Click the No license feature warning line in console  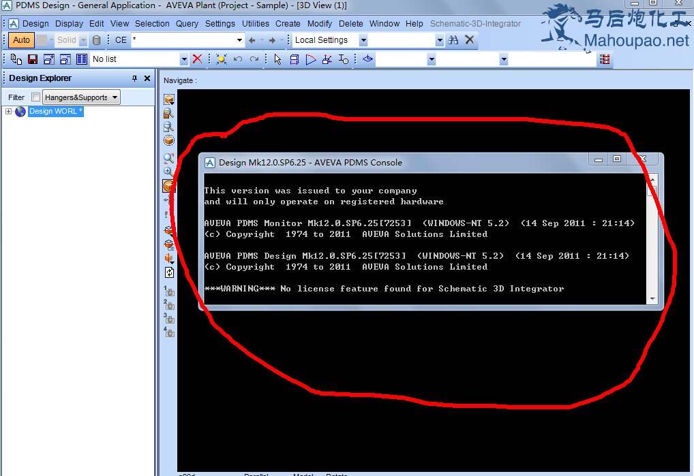pyautogui.click(x=384, y=289)
